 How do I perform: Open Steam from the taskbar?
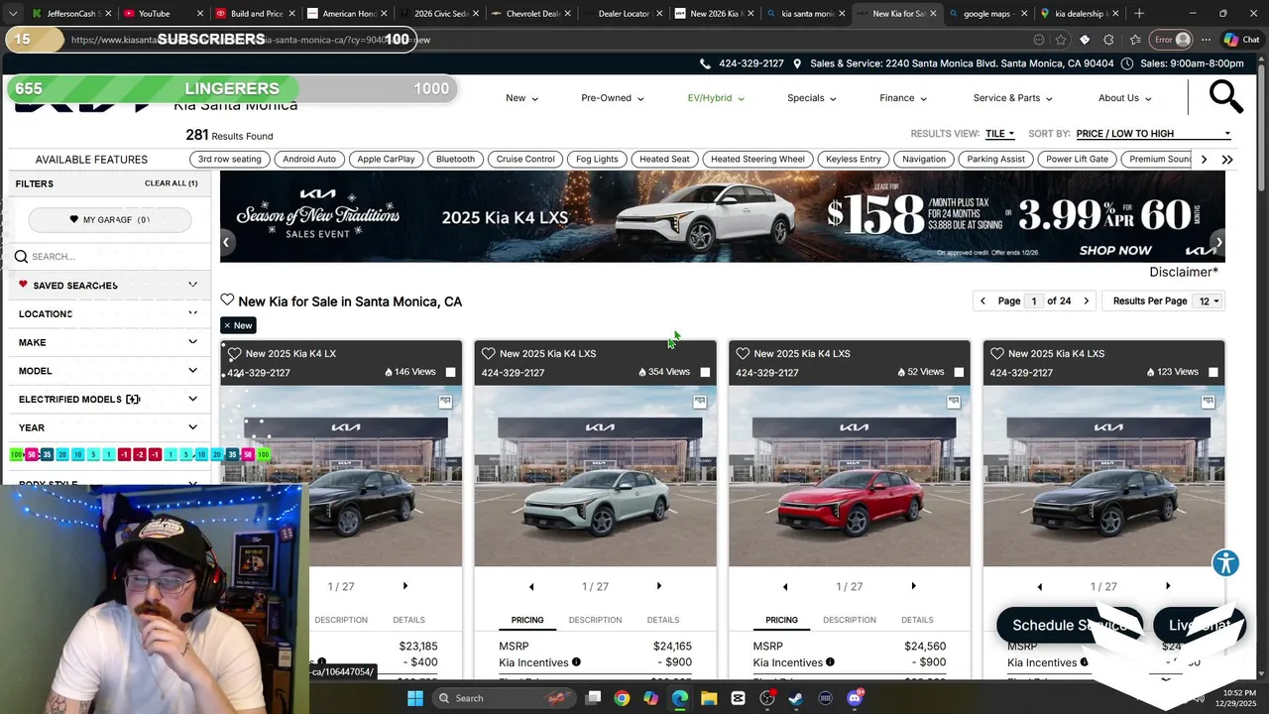pyautogui.click(x=796, y=698)
